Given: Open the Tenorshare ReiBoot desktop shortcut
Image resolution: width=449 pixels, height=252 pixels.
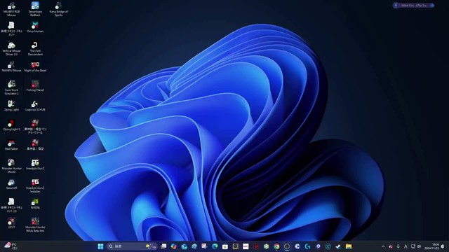Looking at the screenshot, I should tap(35, 9).
